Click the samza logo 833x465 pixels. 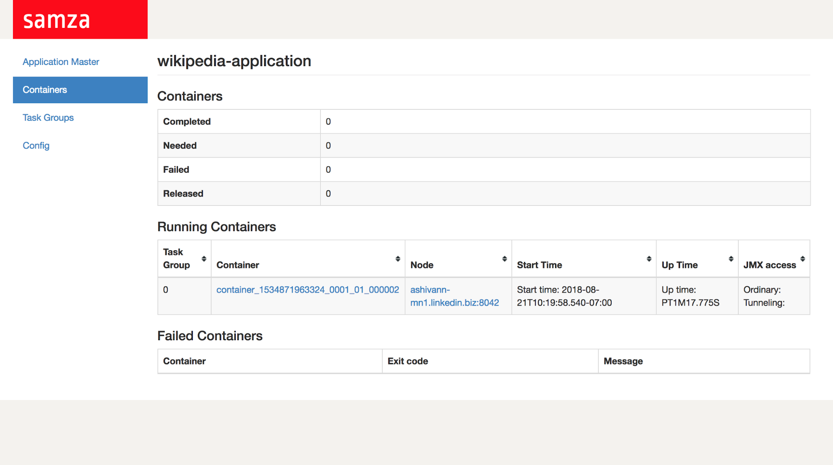click(57, 20)
